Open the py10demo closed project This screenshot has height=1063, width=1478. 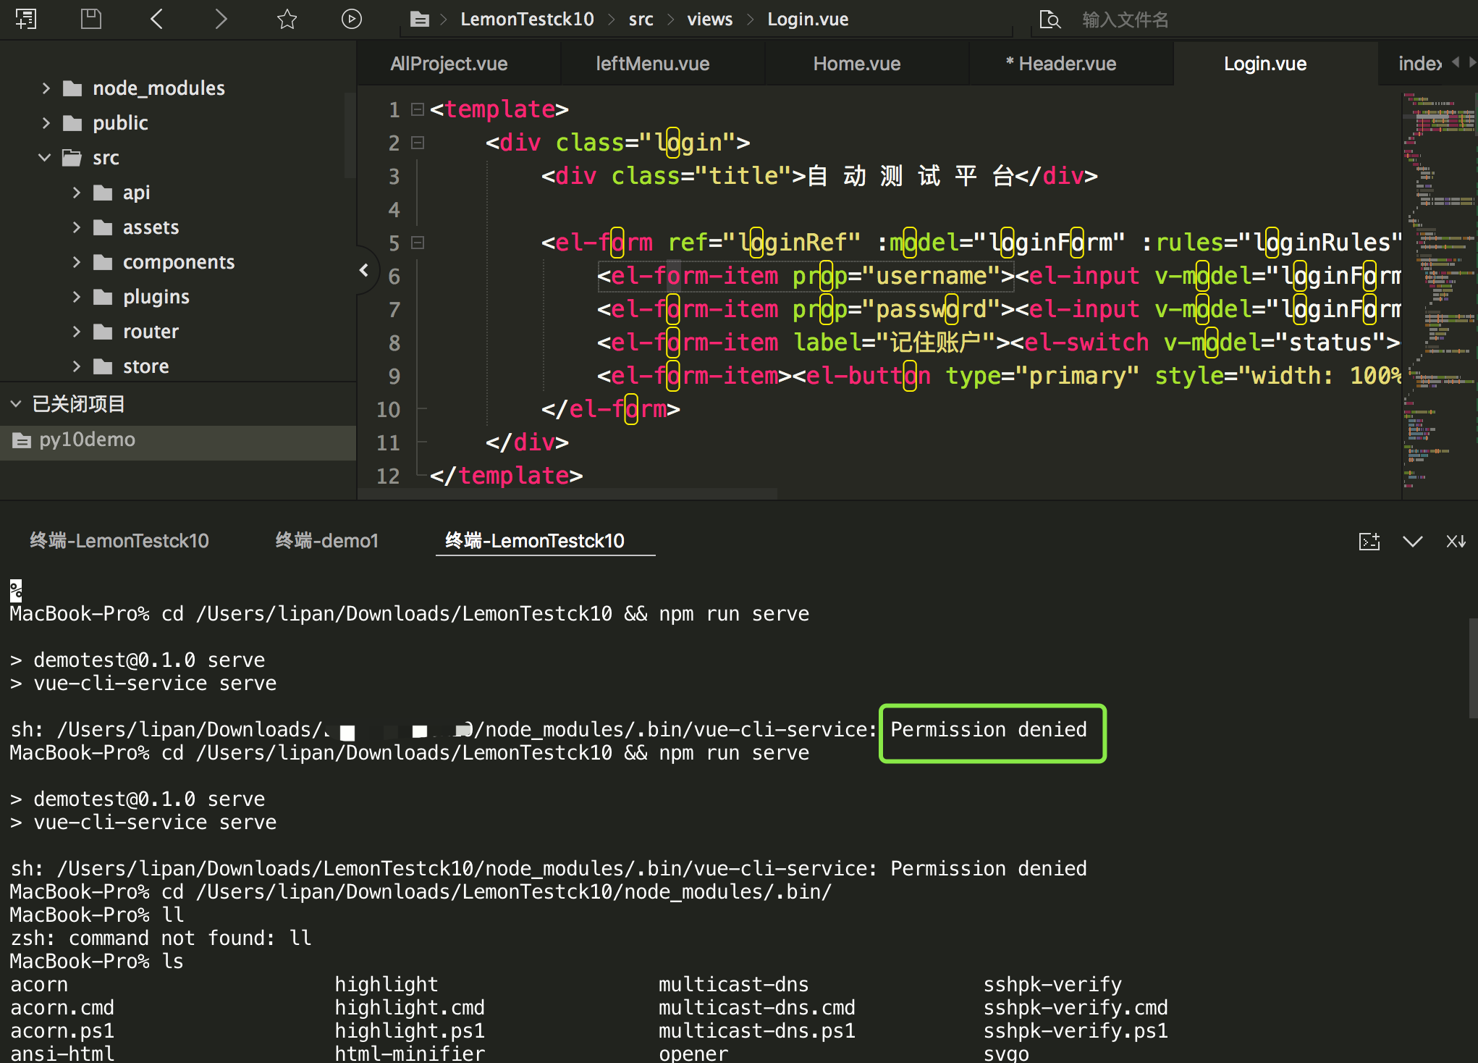[87, 440]
